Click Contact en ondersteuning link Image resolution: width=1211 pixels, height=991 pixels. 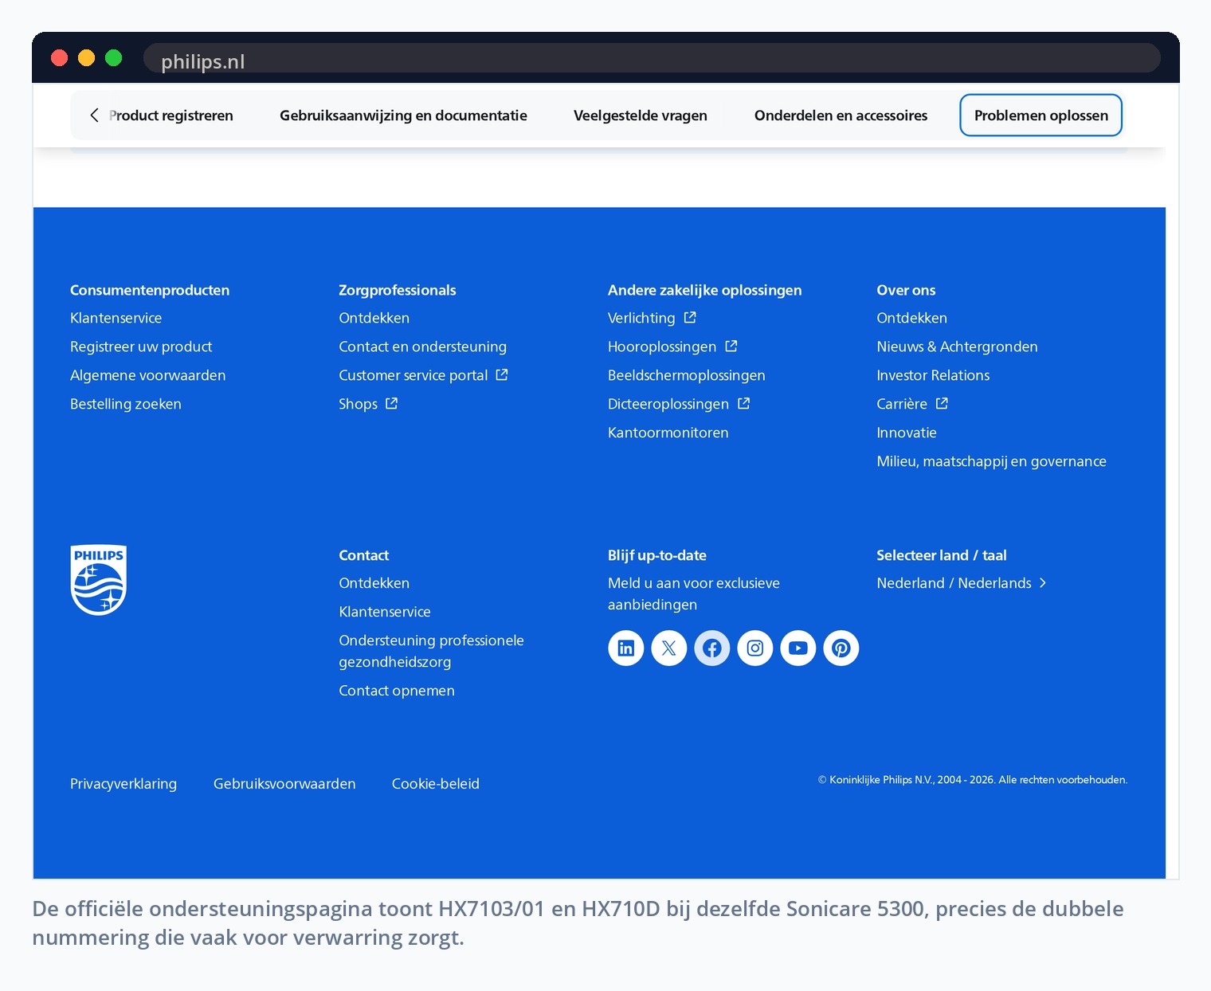pyautogui.click(x=422, y=347)
